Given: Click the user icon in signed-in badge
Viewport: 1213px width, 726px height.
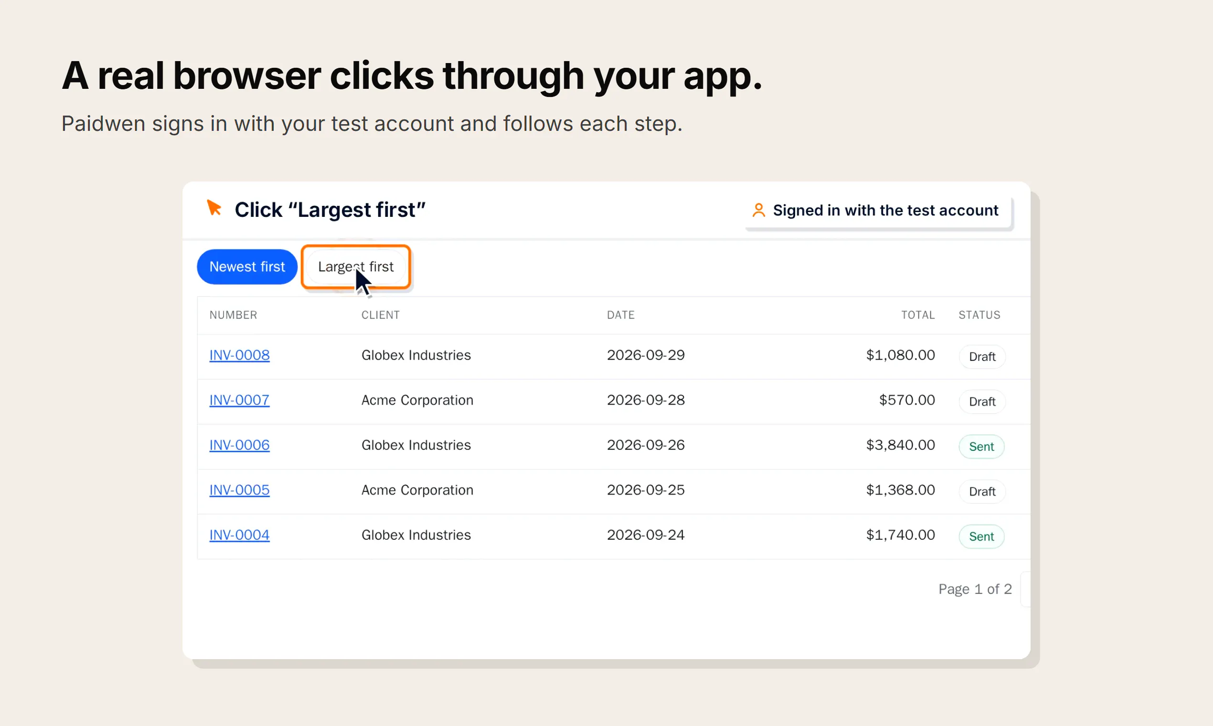Looking at the screenshot, I should [759, 210].
